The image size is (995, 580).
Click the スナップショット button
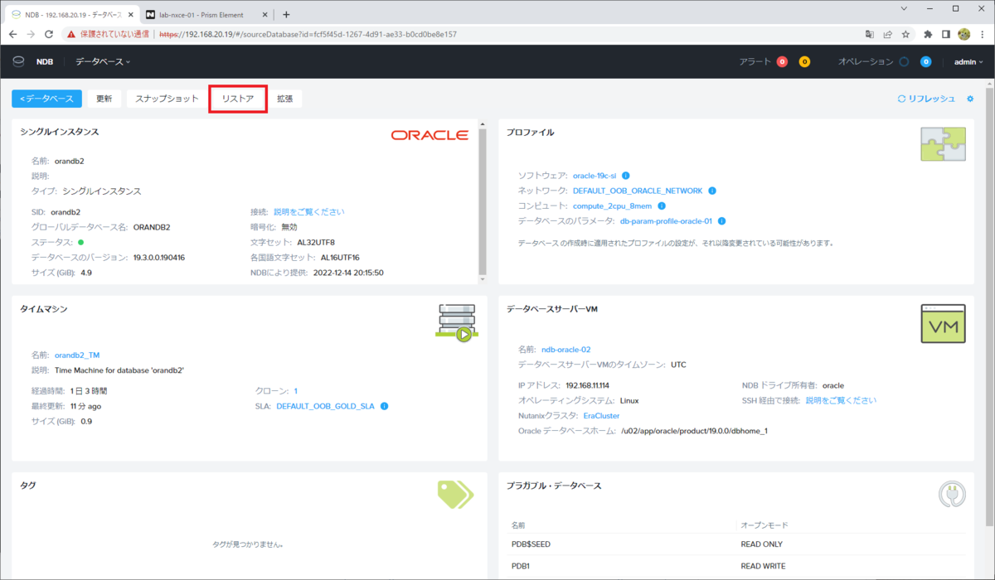click(167, 99)
